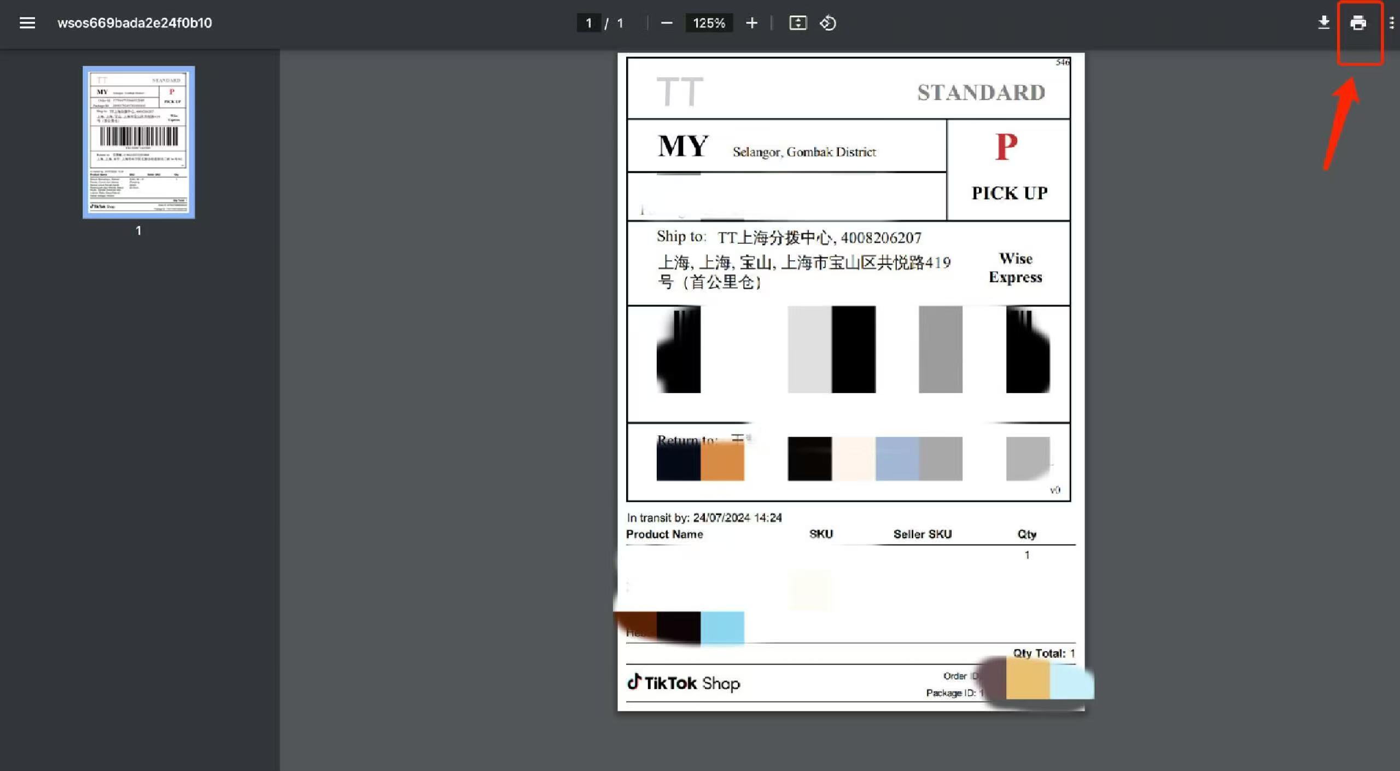Click Selangor, Gombak District text

pos(804,152)
